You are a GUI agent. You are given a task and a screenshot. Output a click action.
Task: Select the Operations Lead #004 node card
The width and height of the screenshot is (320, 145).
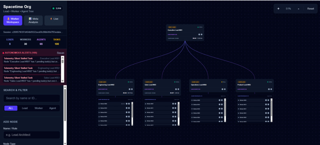coord(208,86)
